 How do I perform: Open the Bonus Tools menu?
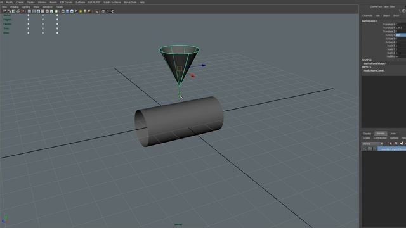[130, 2]
